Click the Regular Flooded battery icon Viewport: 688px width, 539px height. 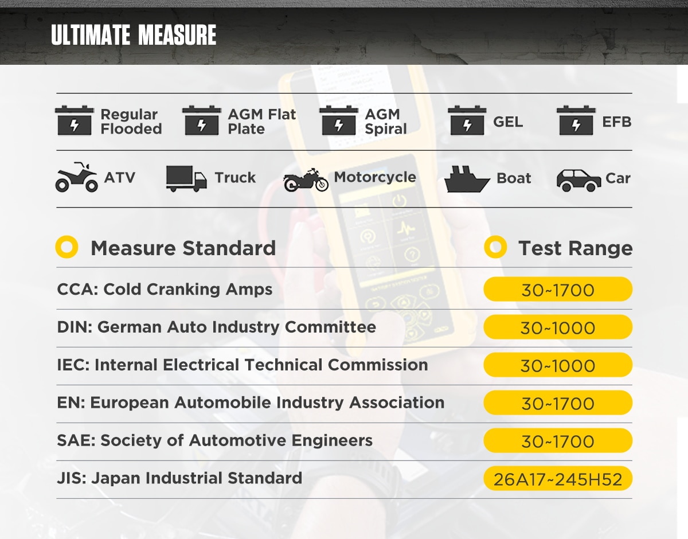click(x=75, y=120)
